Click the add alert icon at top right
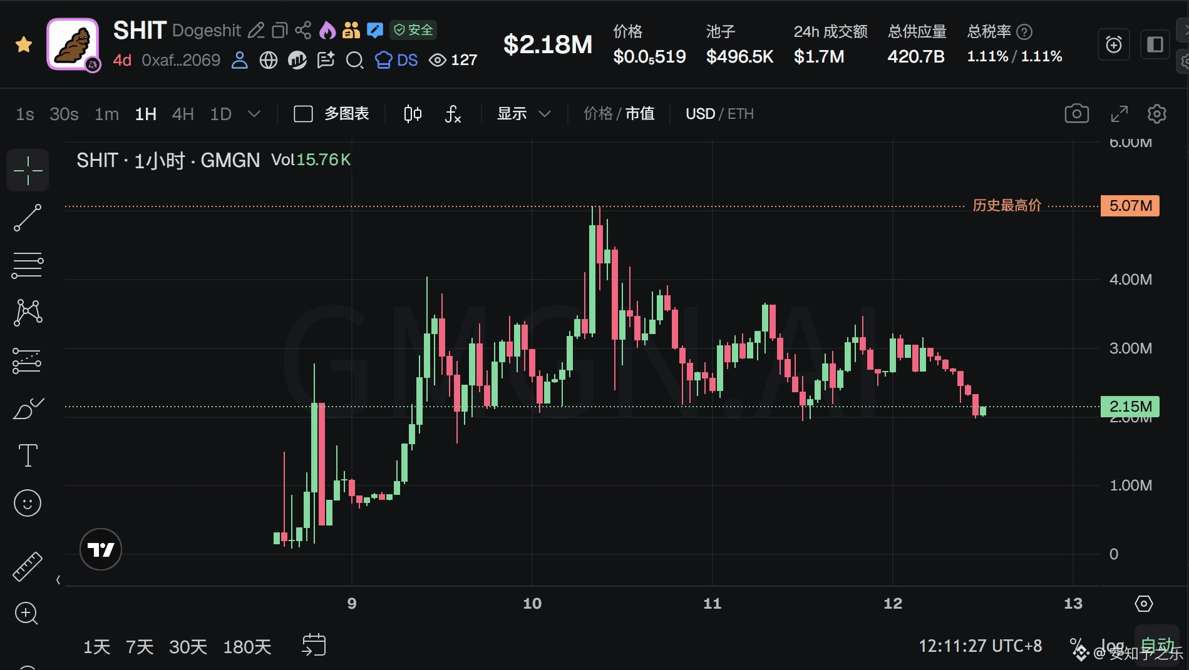 [1114, 44]
